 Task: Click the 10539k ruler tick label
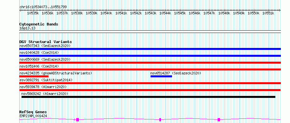coord(92,13)
